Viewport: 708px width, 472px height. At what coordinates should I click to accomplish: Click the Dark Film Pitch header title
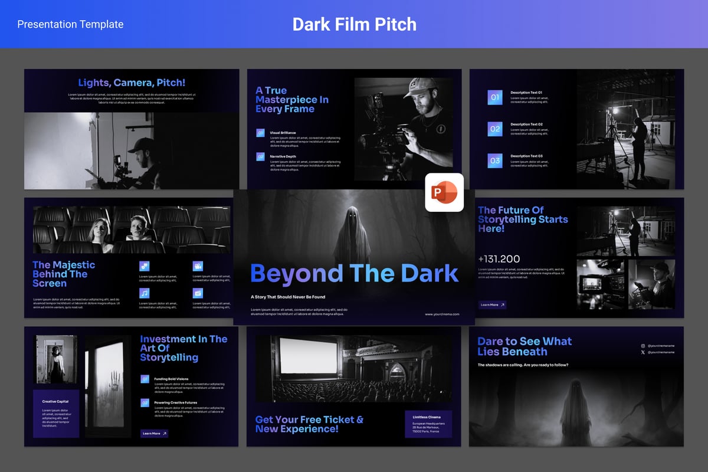click(354, 24)
